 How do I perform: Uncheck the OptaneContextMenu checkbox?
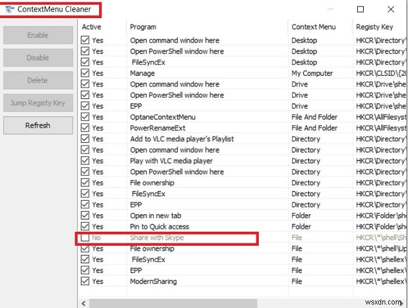[x=85, y=117]
